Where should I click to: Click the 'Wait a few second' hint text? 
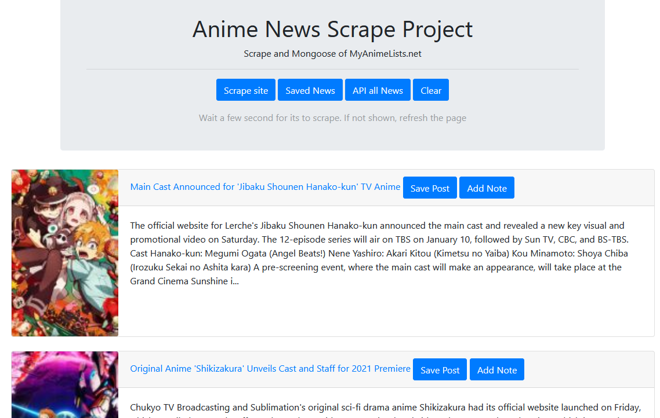[332, 118]
